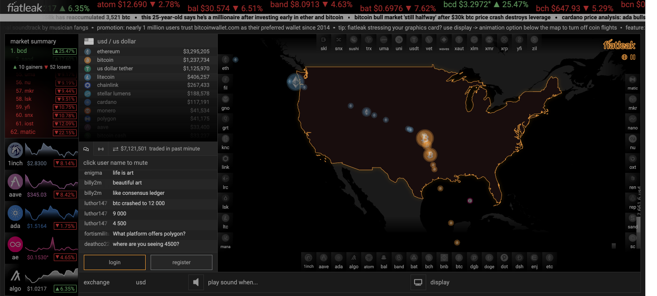
Task: Select yfi row in market summary
Action: click(x=42, y=107)
